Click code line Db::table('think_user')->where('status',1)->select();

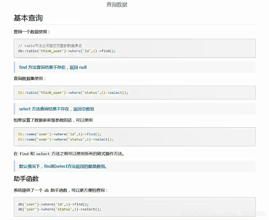pos(73,93)
